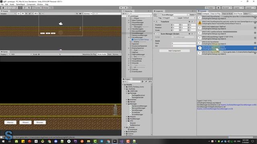Toggle Clear on Play in Console
The width and height of the screenshot is (257, 144).
tap(216, 14)
